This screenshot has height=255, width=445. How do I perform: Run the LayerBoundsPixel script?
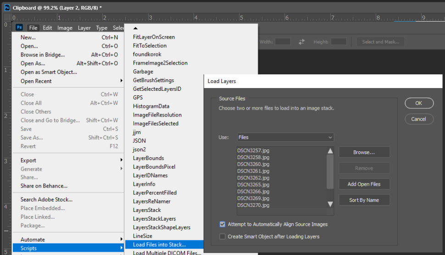click(154, 167)
